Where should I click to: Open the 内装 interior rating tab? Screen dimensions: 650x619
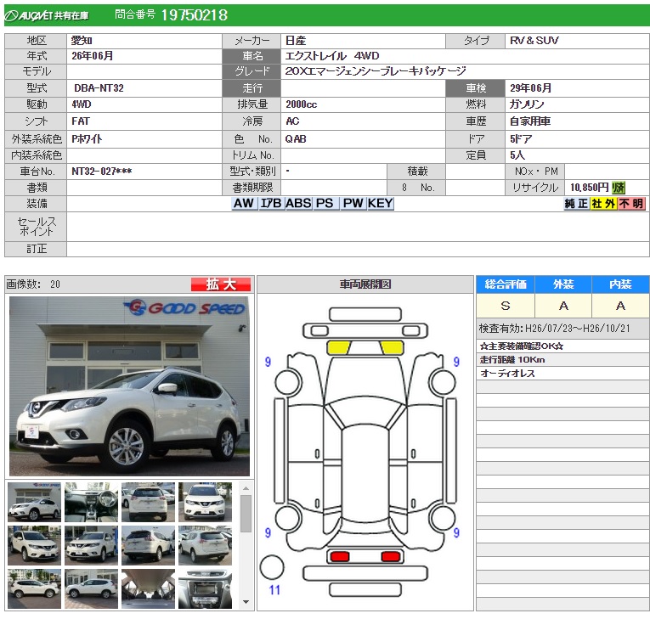tap(620, 284)
